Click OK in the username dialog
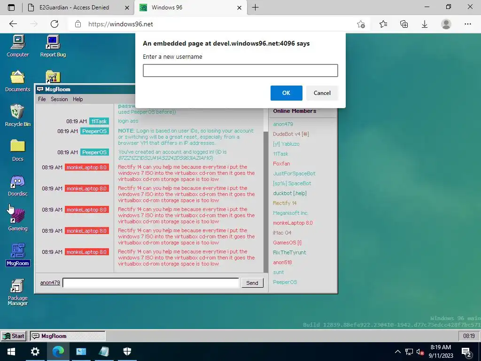Viewport: 481px width, 361px height. 286,93
